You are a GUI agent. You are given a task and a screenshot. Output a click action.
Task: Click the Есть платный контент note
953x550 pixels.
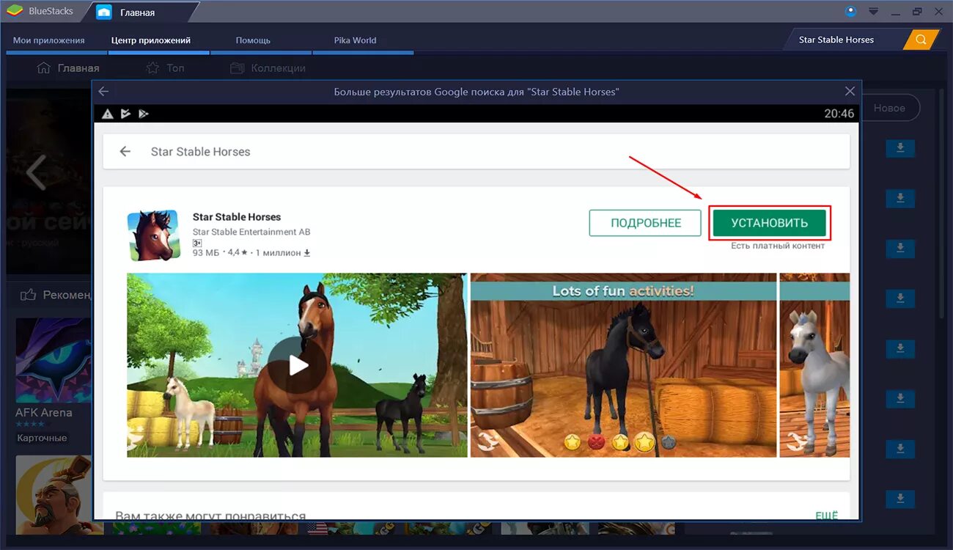coord(778,246)
